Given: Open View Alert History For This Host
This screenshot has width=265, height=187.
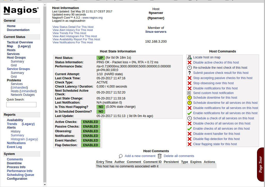Looking at the screenshot, I should tap(73, 30).
